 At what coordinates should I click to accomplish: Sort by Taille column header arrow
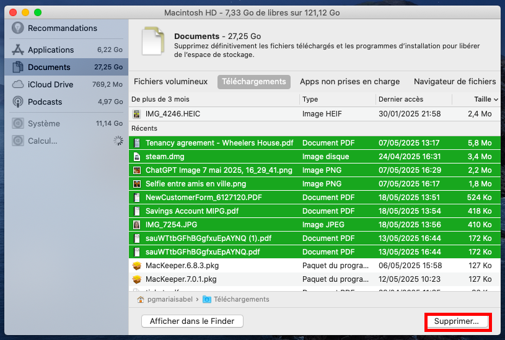pyautogui.click(x=496, y=99)
